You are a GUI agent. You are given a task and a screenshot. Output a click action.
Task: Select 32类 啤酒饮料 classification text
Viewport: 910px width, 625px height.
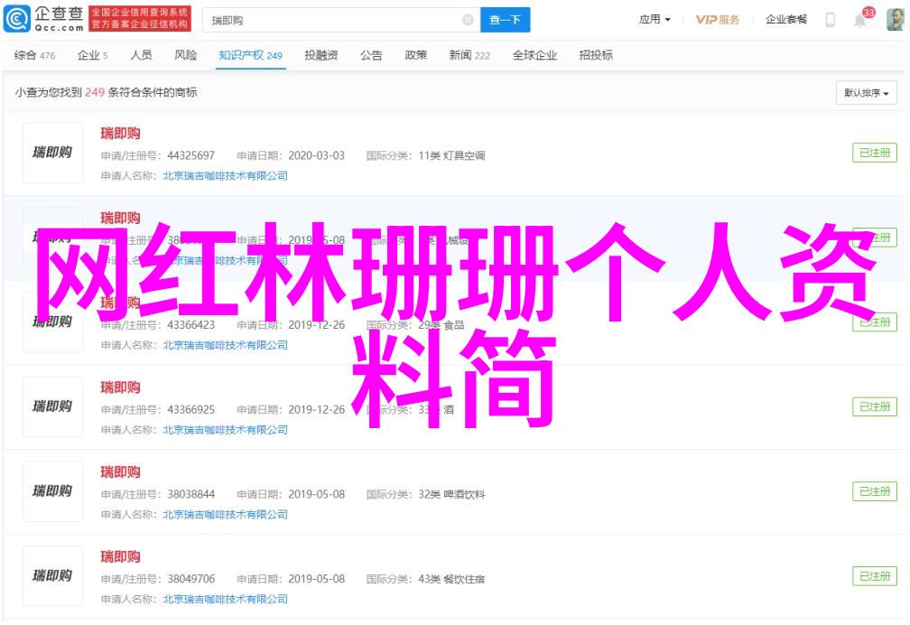point(451,494)
